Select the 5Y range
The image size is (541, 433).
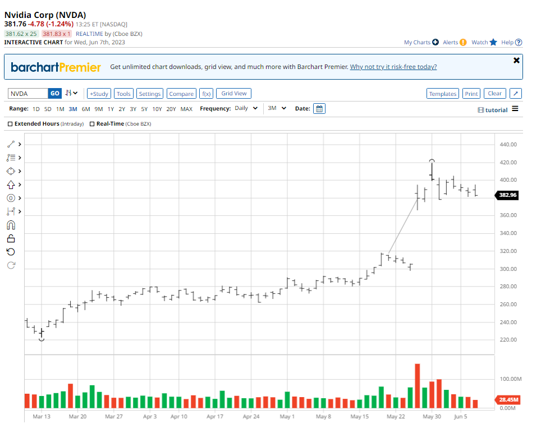click(144, 109)
